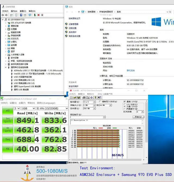Click the Save floppy disk icon in ATTO
The height and width of the screenshot is (182, 174).
79,97
